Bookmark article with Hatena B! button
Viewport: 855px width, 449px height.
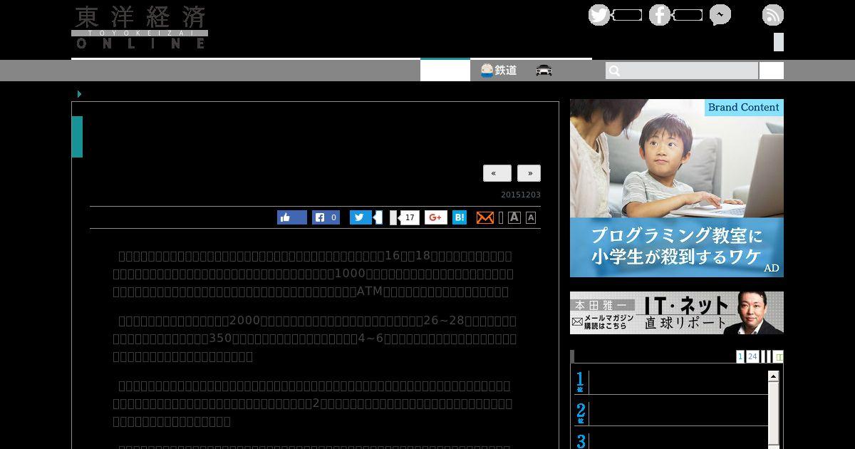coord(460,217)
